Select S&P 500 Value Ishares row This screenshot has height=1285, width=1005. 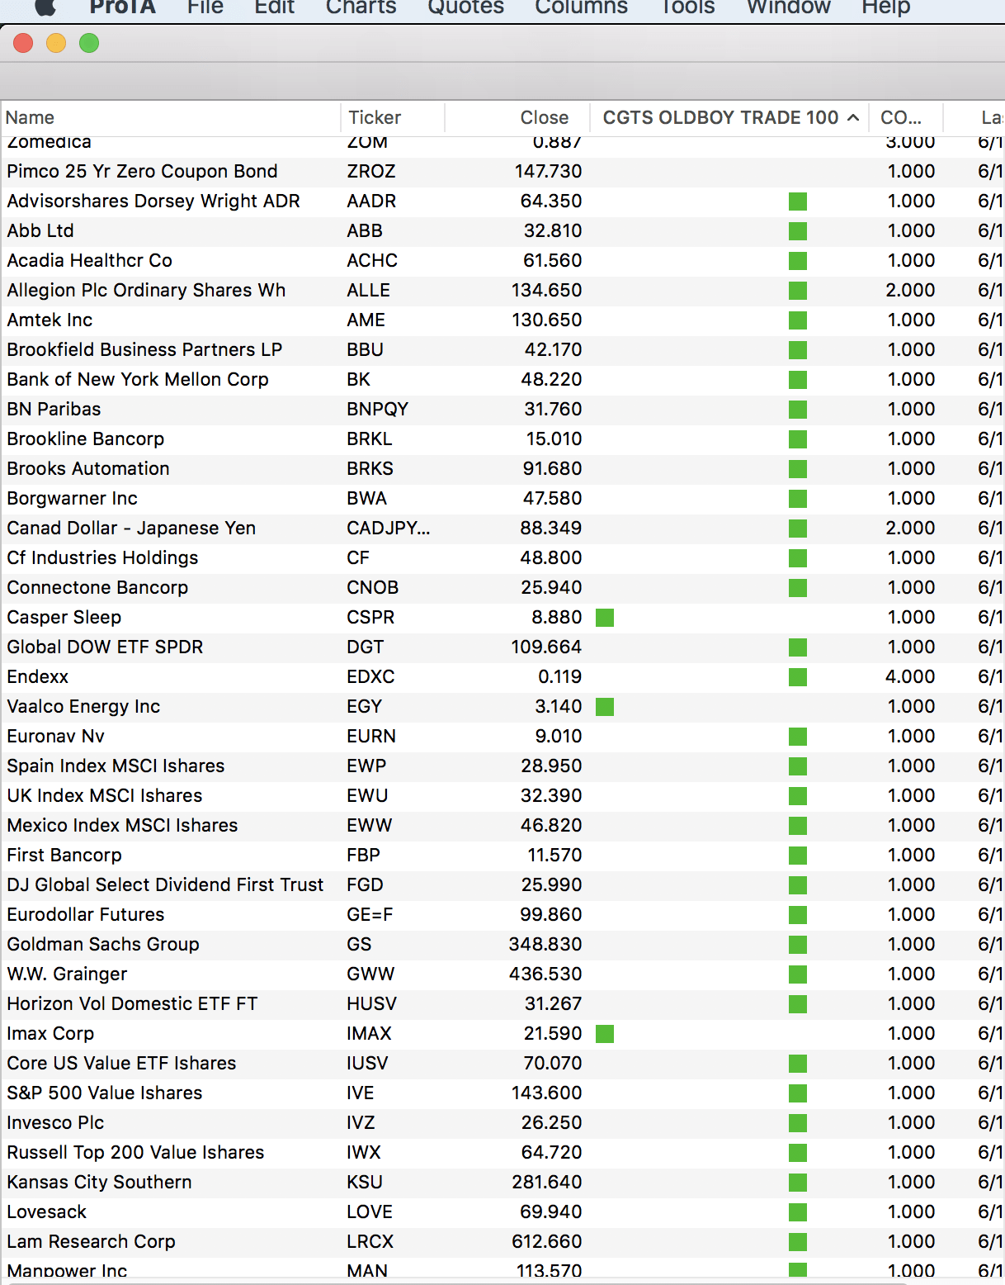coord(503,1093)
